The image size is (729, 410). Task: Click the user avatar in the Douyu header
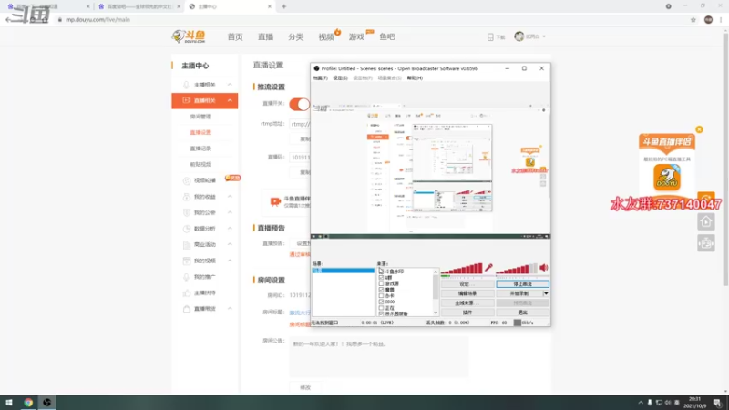(519, 36)
